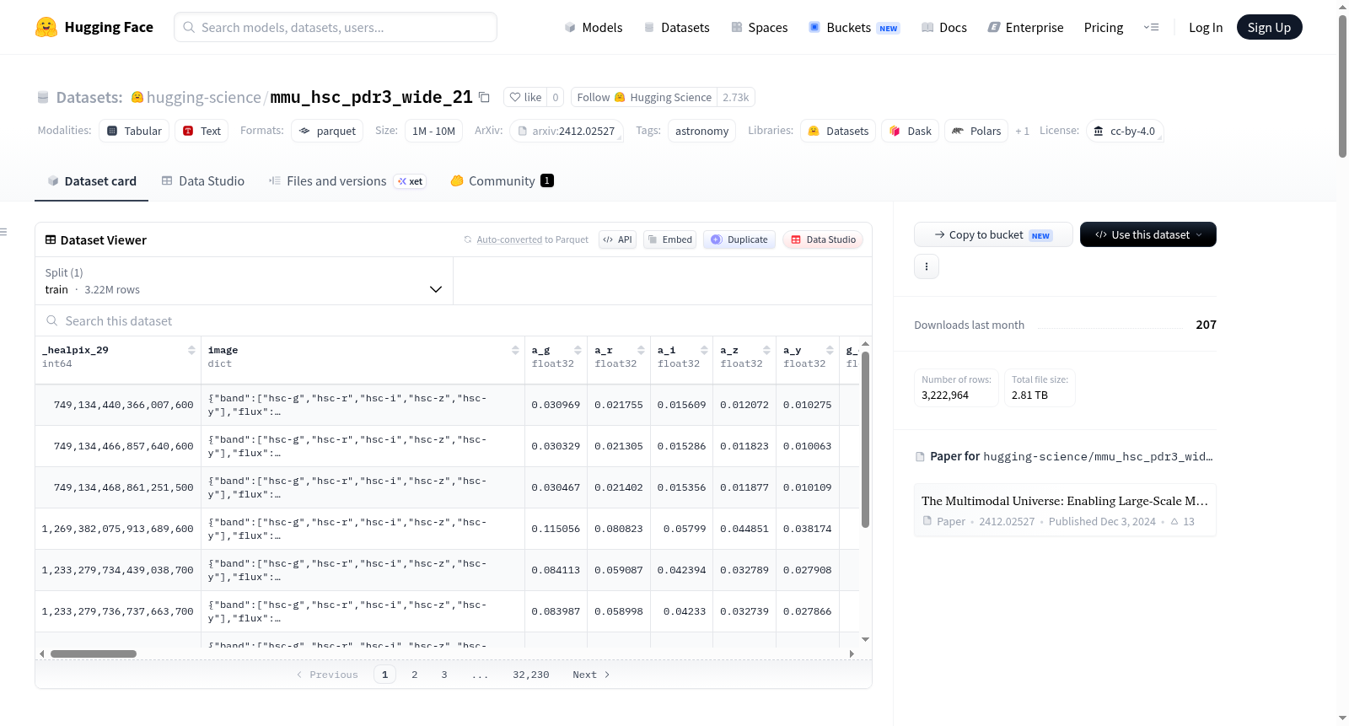Open the three-dot more options button

tap(927, 266)
